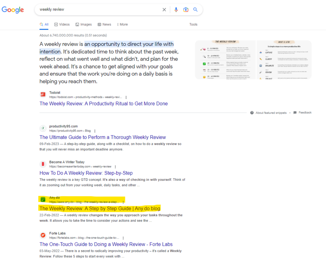Click the Tools button
Screen dimensions: 326x264
point(193,25)
